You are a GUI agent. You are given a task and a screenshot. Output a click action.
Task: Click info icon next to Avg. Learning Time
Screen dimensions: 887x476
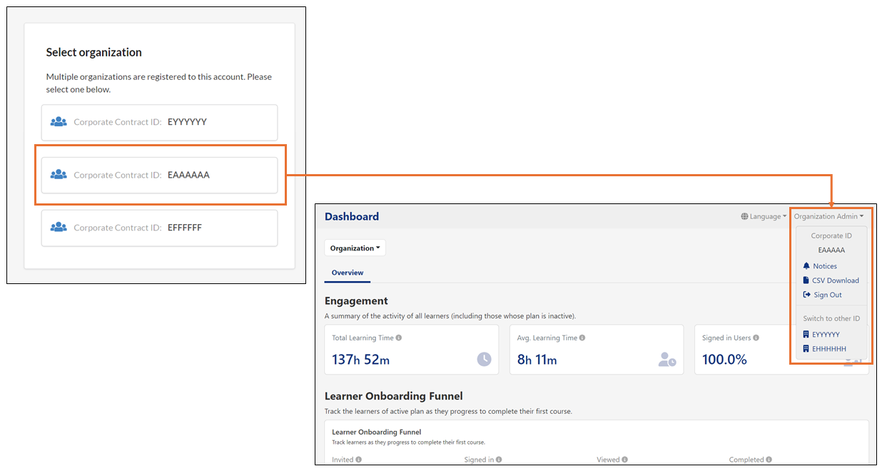(583, 338)
